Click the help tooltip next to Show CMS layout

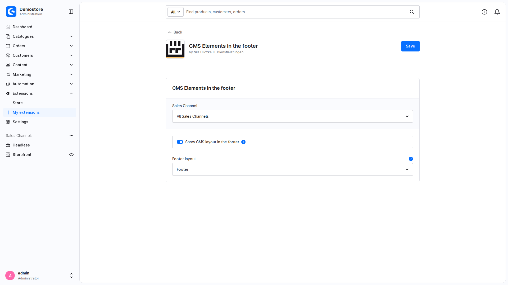pyautogui.click(x=243, y=142)
